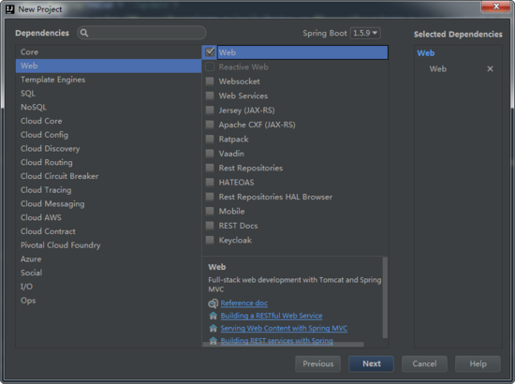
Task: Select the Template Engines category
Action: coord(52,80)
